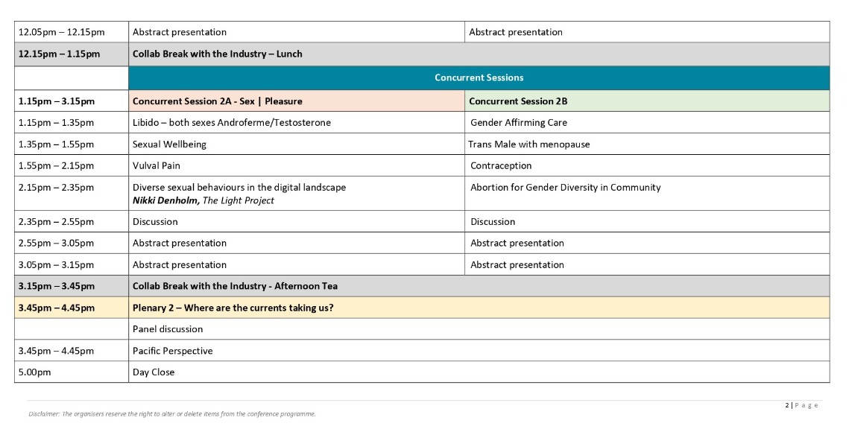
Task: Select the Sexual Wellbeing session entry
Action: (169, 144)
